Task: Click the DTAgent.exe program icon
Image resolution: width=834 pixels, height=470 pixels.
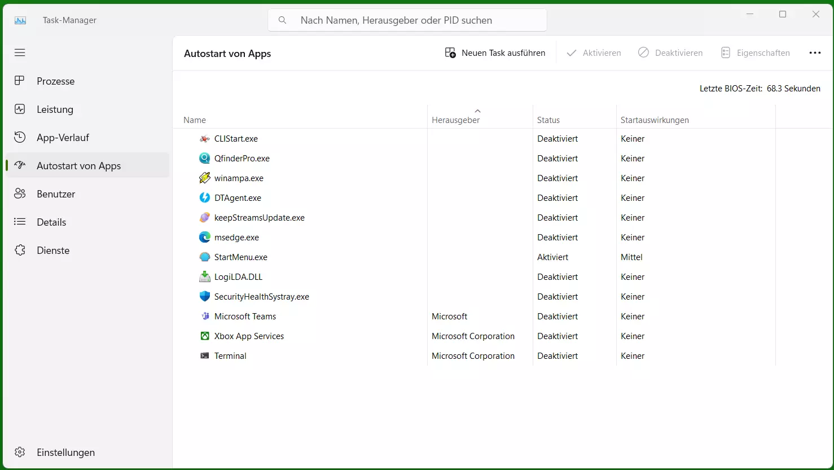Action: click(205, 197)
